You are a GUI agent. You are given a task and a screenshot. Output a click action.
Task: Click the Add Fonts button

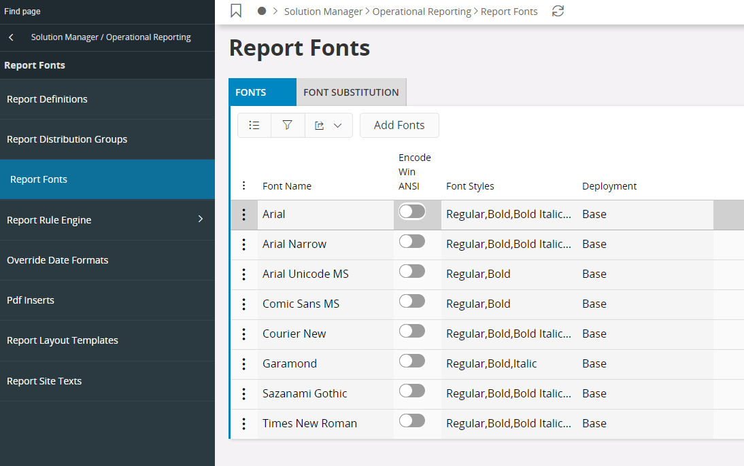pos(399,125)
